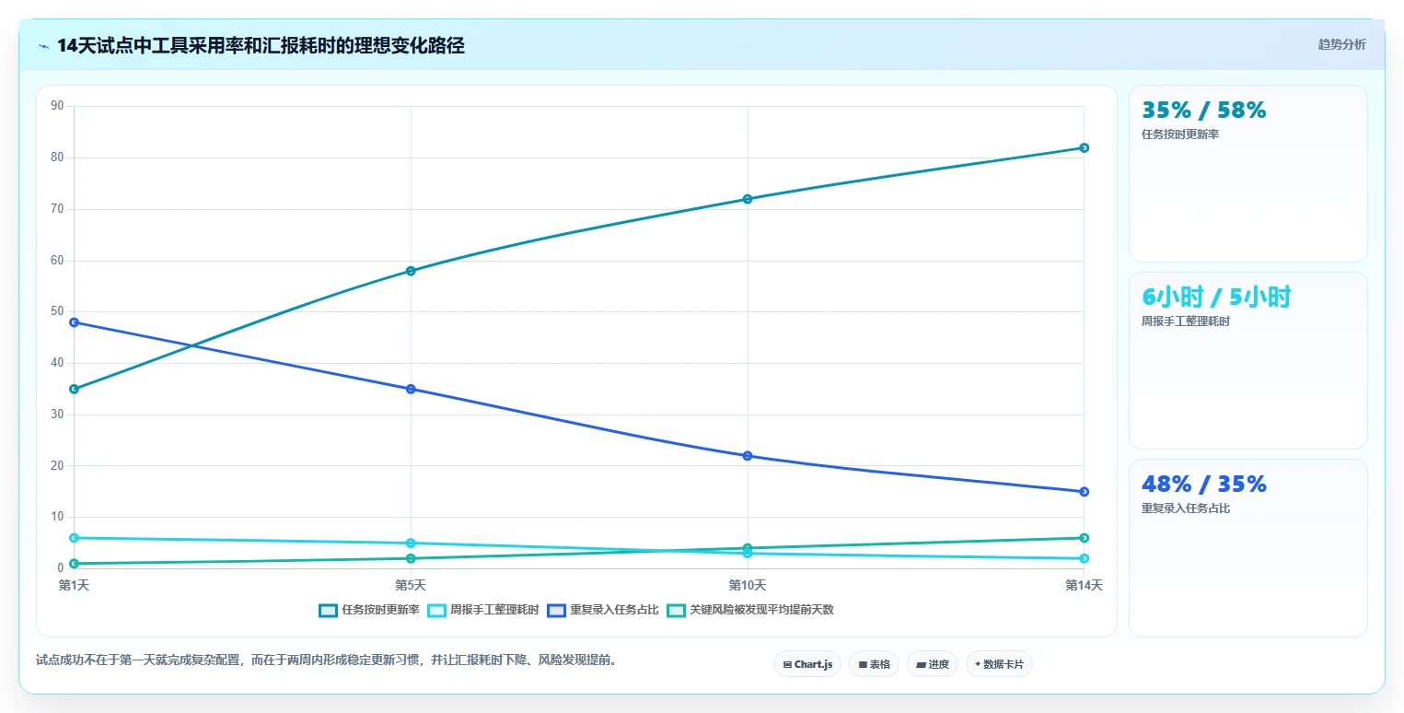Hide the 关键风险被发现平均提前天数 series via legend

[749, 610]
